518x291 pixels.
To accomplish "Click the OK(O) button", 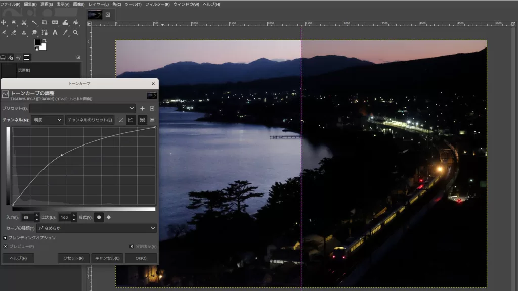I will (141, 258).
